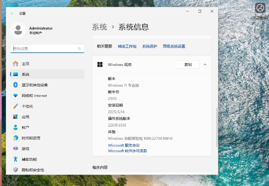Collapse the Windows 规格 section chevron
The image size is (269, 186).
pyautogui.click(x=205, y=65)
